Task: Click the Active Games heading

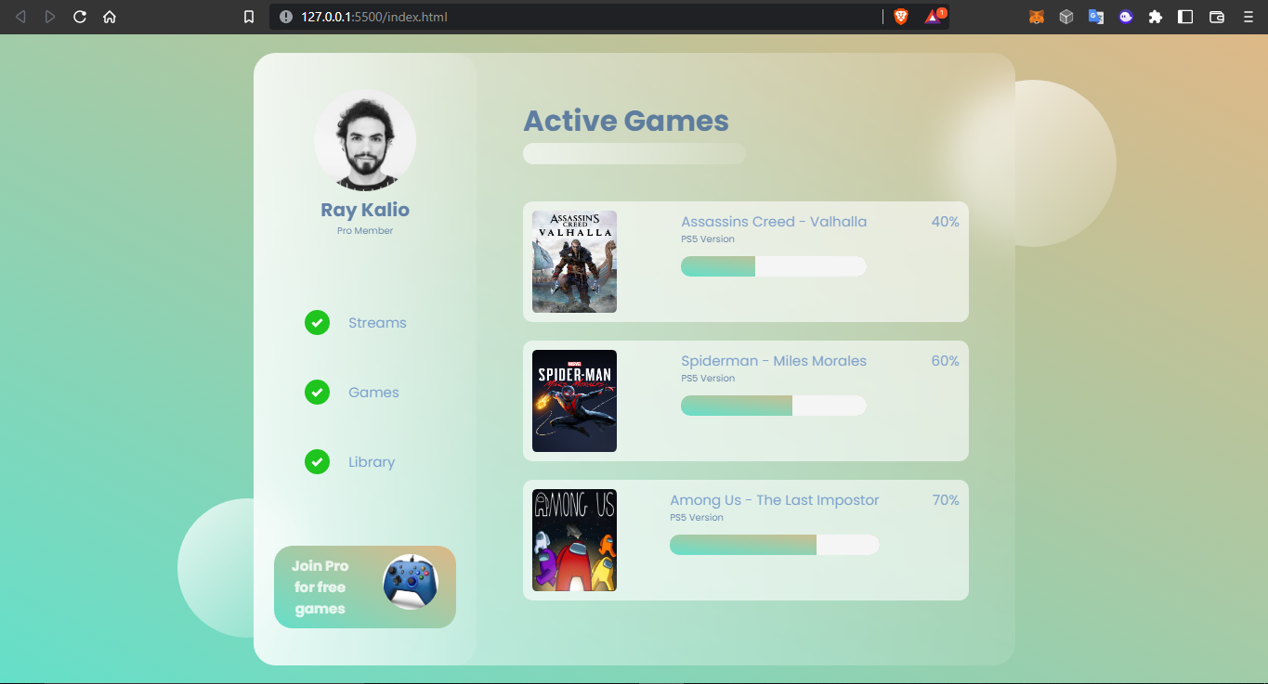Action: [626, 121]
